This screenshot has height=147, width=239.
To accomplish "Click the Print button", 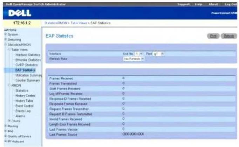I will 213,36.
